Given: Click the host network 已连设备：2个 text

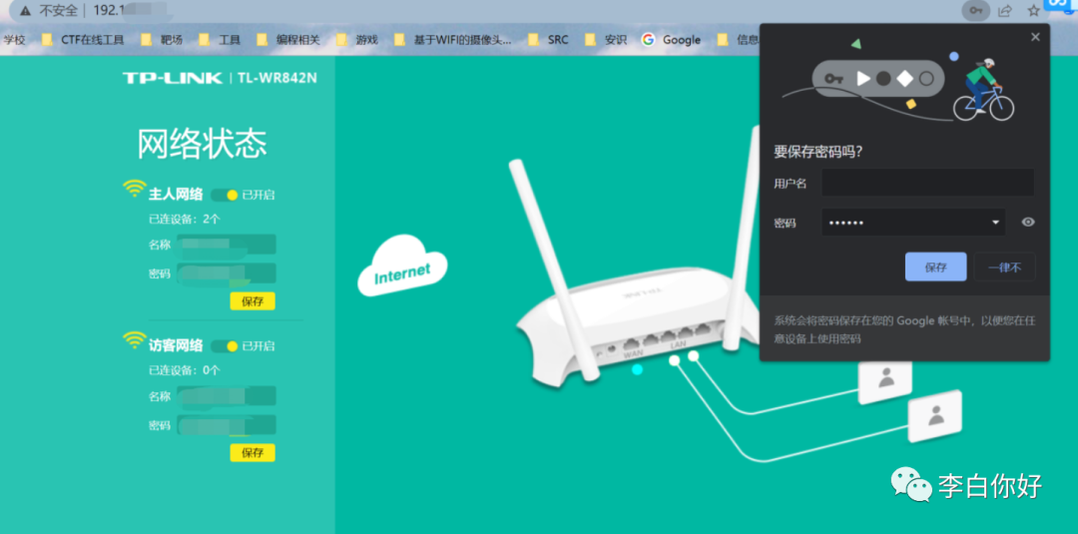Looking at the screenshot, I should 185,220.
